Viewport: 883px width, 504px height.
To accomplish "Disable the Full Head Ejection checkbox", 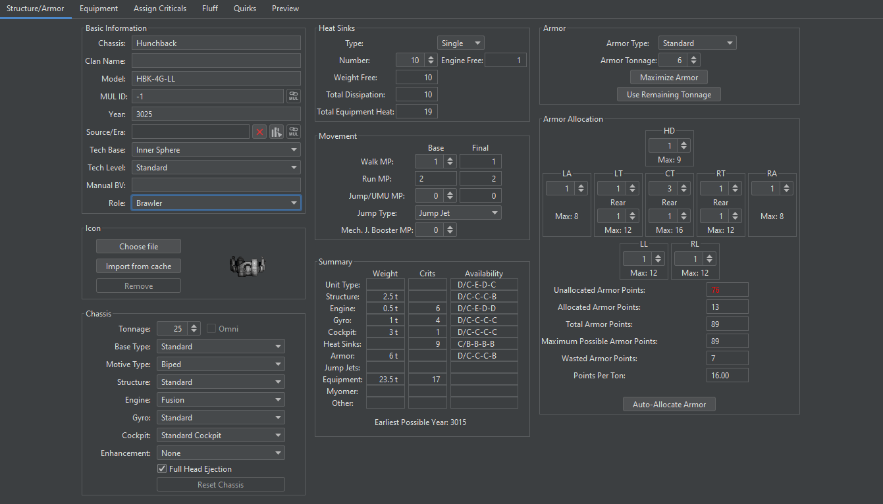I will coord(162,469).
